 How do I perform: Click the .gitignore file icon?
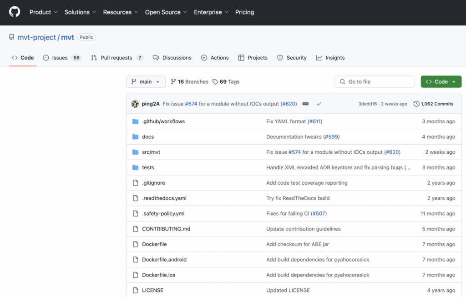click(x=136, y=183)
